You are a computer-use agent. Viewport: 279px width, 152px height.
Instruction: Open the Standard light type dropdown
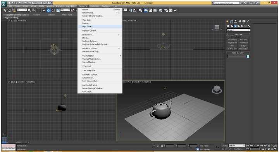coord(238,30)
